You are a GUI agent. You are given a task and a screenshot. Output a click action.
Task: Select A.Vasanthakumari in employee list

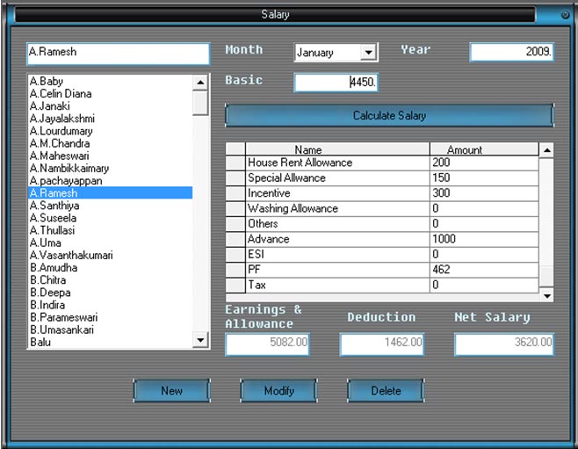pos(110,255)
